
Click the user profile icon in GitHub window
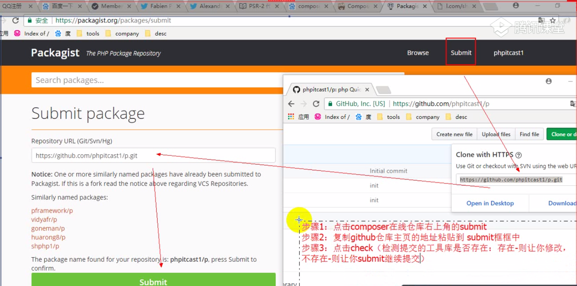click(549, 81)
